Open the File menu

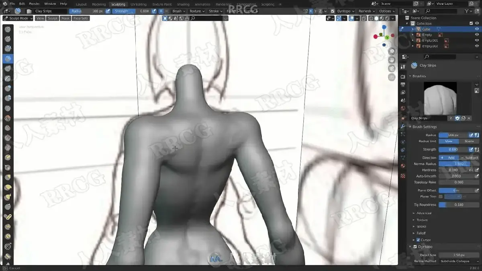pos(12,4)
